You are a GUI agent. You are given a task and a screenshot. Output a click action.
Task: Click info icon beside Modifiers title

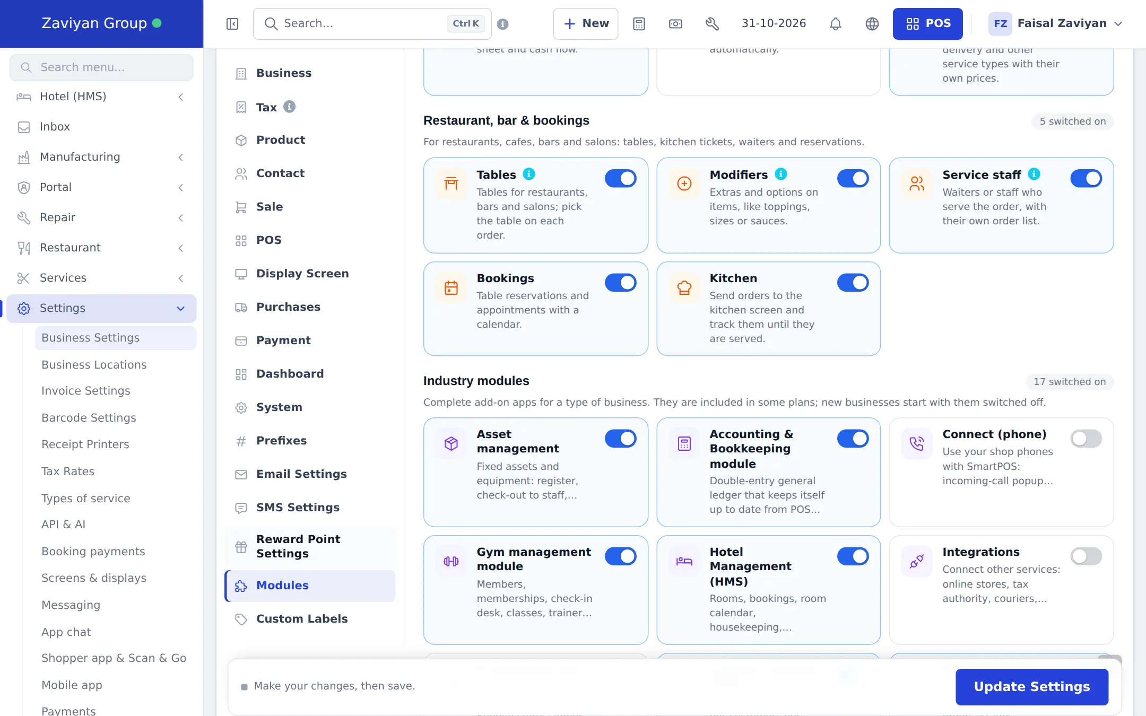(781, 174)
